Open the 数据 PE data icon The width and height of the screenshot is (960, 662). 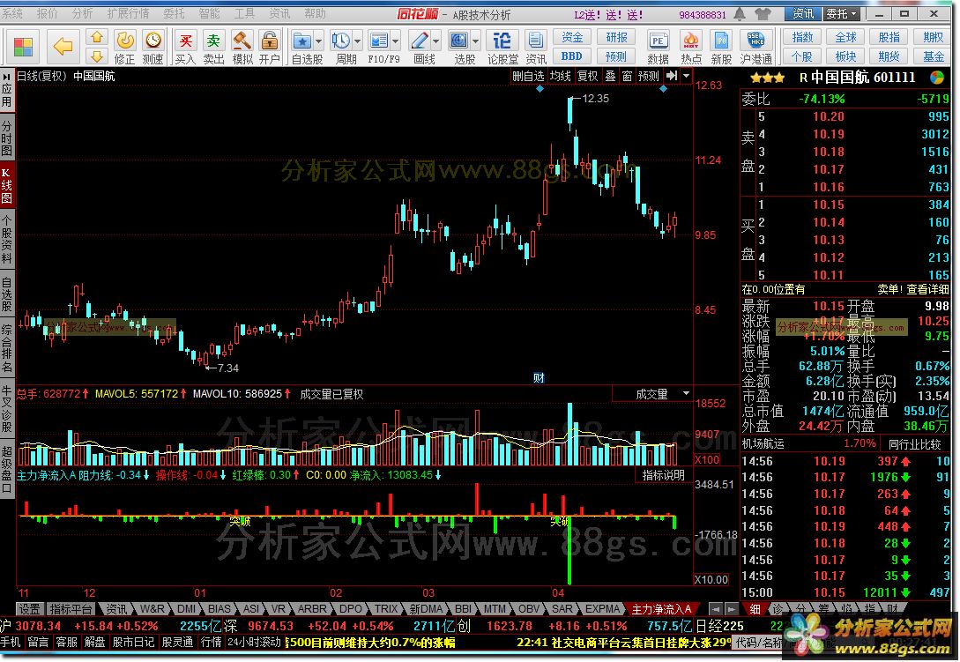(659, 47)
